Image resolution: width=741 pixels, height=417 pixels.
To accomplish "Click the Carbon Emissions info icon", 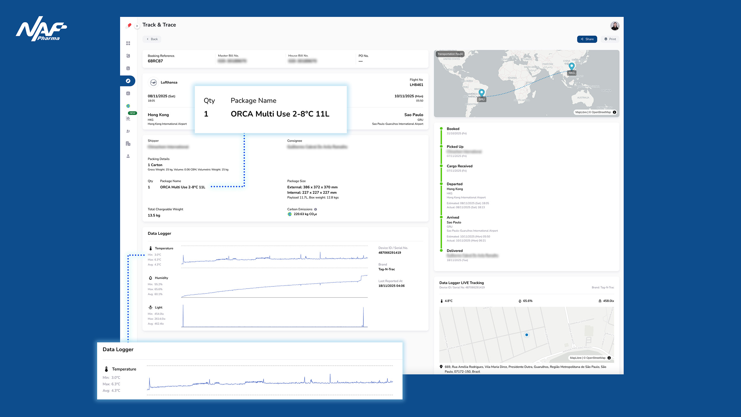I will [316, 209].
